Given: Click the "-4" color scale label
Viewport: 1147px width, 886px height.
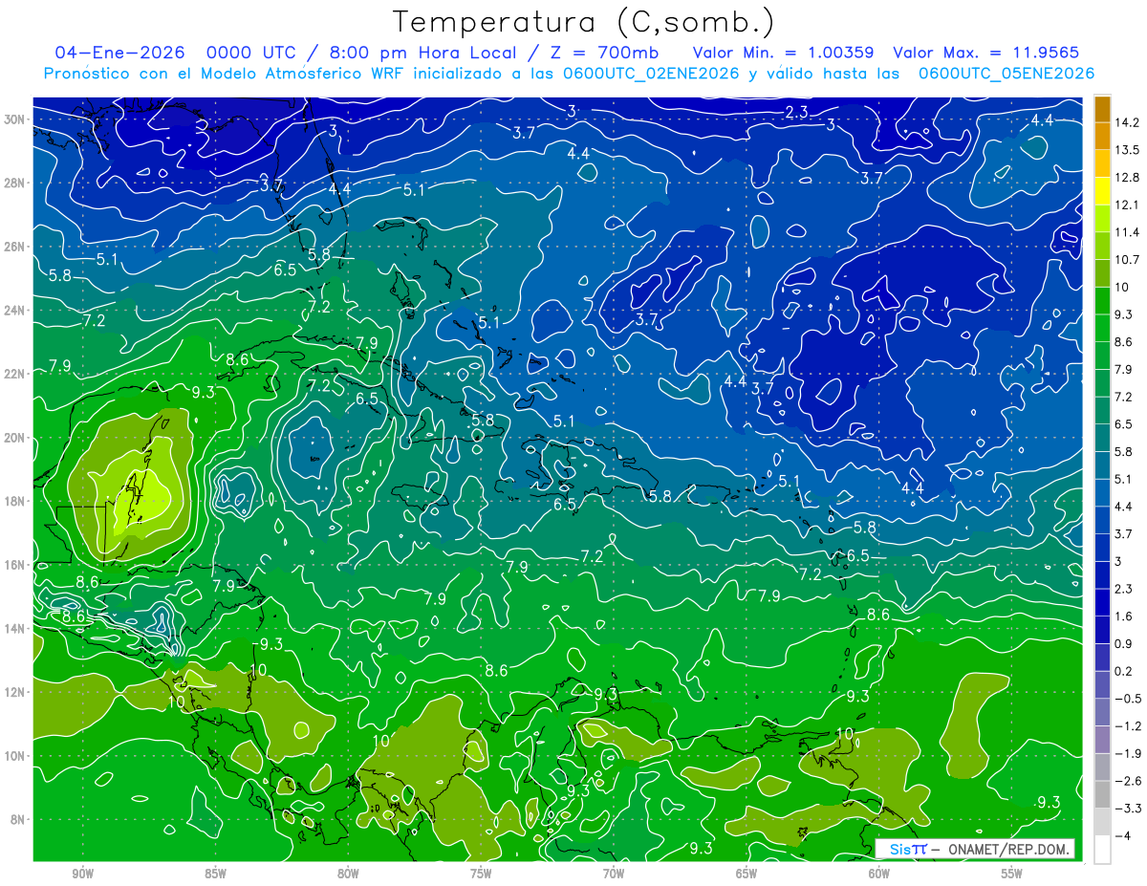Looking at the screenshot, I should point(1124,835).
